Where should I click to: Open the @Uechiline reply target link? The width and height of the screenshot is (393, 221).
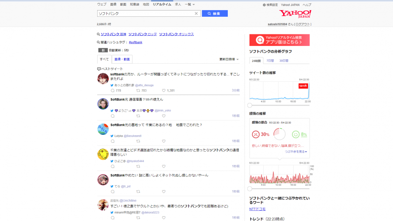click(x=128, y=201)
